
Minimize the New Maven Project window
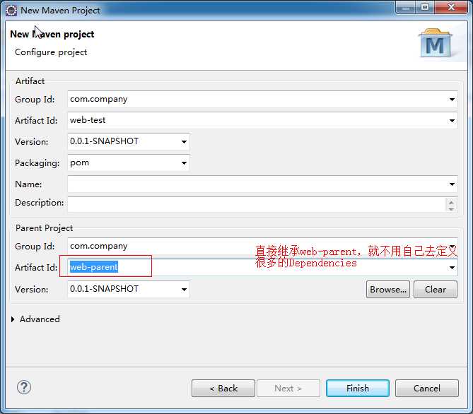pyautogui.click(x=406, y=7)
